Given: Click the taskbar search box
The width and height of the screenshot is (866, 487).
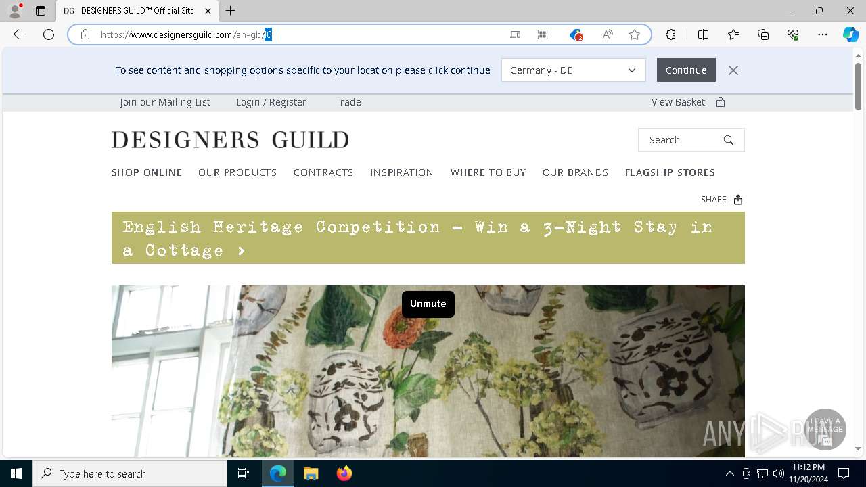Looking at the screenshot, I should (x=130, y=473).
